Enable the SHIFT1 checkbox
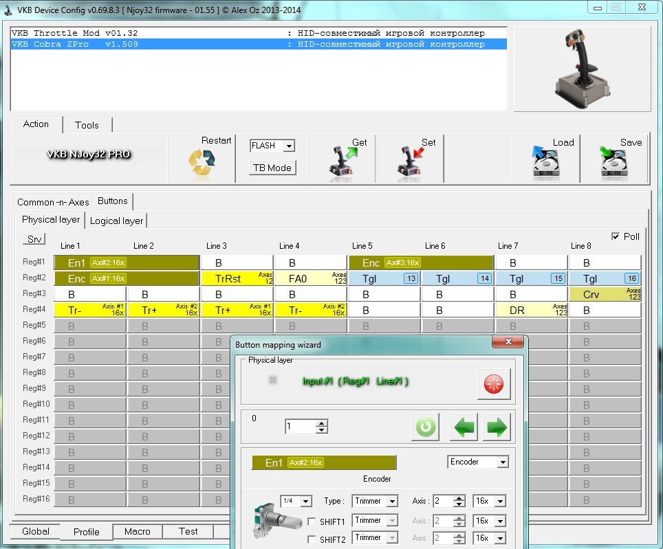The width and height of the screenshot is (663, 549). (x=312, y=521)
